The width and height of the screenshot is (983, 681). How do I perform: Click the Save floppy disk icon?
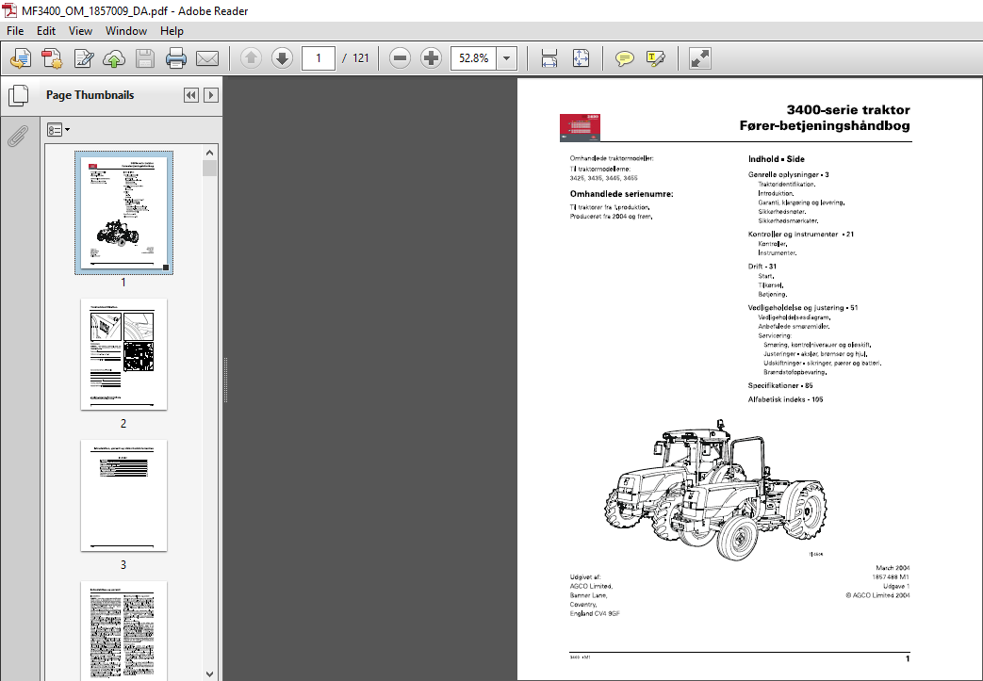pos(145,58)
